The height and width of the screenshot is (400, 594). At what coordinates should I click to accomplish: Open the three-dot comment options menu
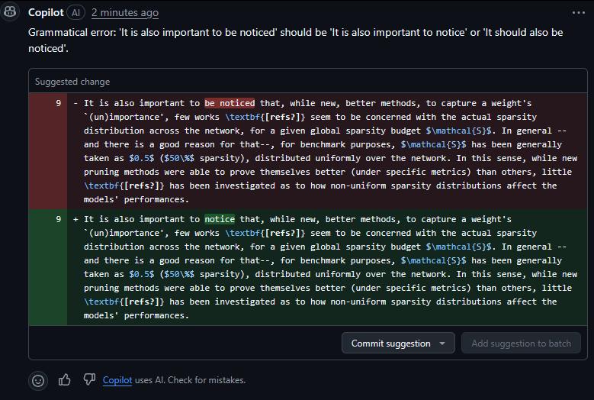[x=579, y=12]
